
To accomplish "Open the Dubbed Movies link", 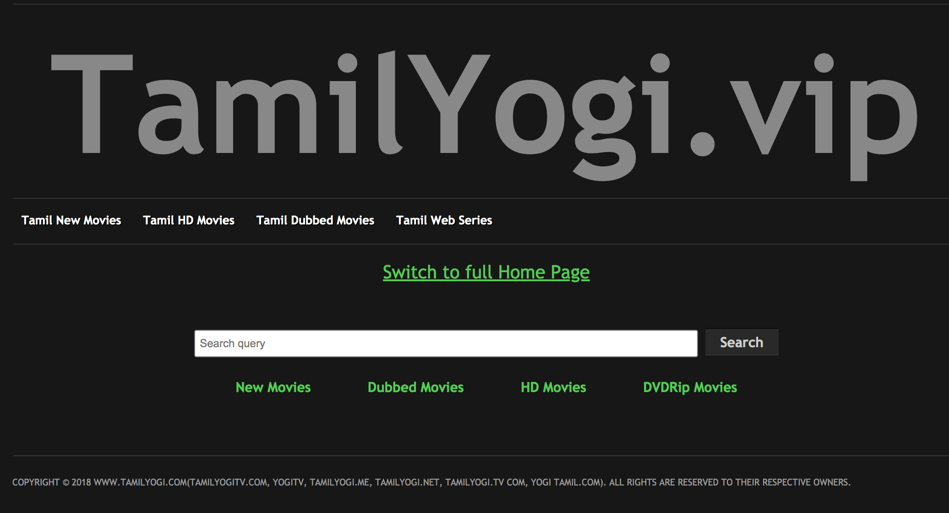I will 415,387.
